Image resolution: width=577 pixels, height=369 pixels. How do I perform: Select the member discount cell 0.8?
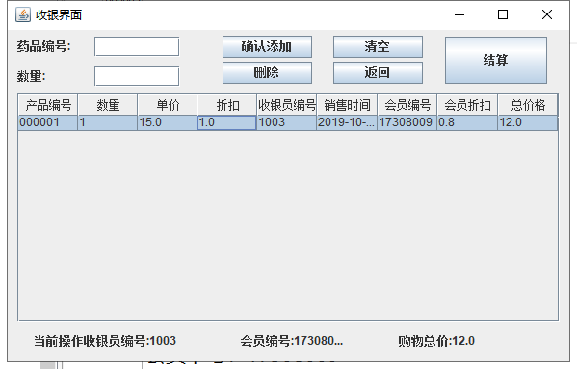tap(467, 122)
